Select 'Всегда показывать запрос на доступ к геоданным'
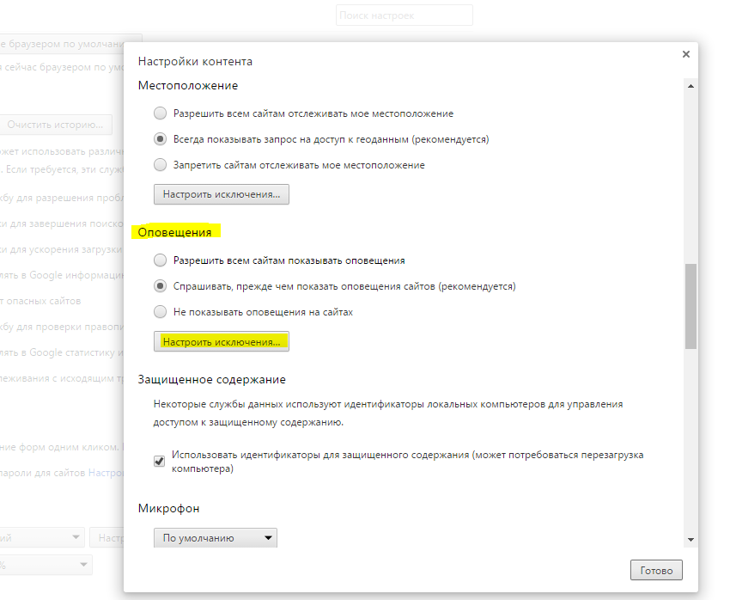This screenshot has height=600, width=730. click(x=160, y=138)
